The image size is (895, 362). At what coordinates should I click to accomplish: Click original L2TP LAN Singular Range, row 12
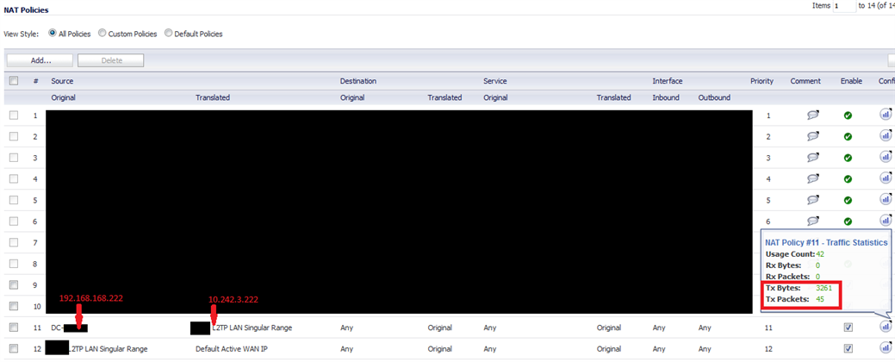tap(109, 349)
